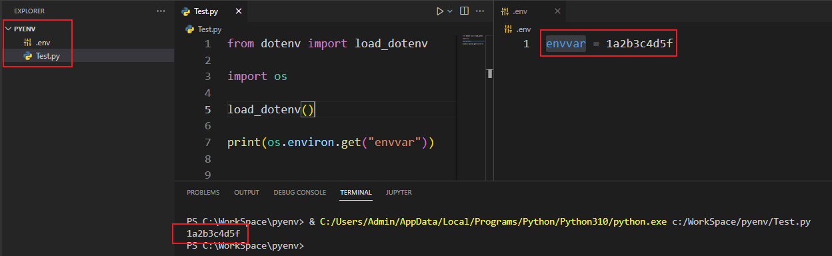Viewport: 832px width, 256px height.
Task: Click the envvar key in .env file
Action: [565, 43]
